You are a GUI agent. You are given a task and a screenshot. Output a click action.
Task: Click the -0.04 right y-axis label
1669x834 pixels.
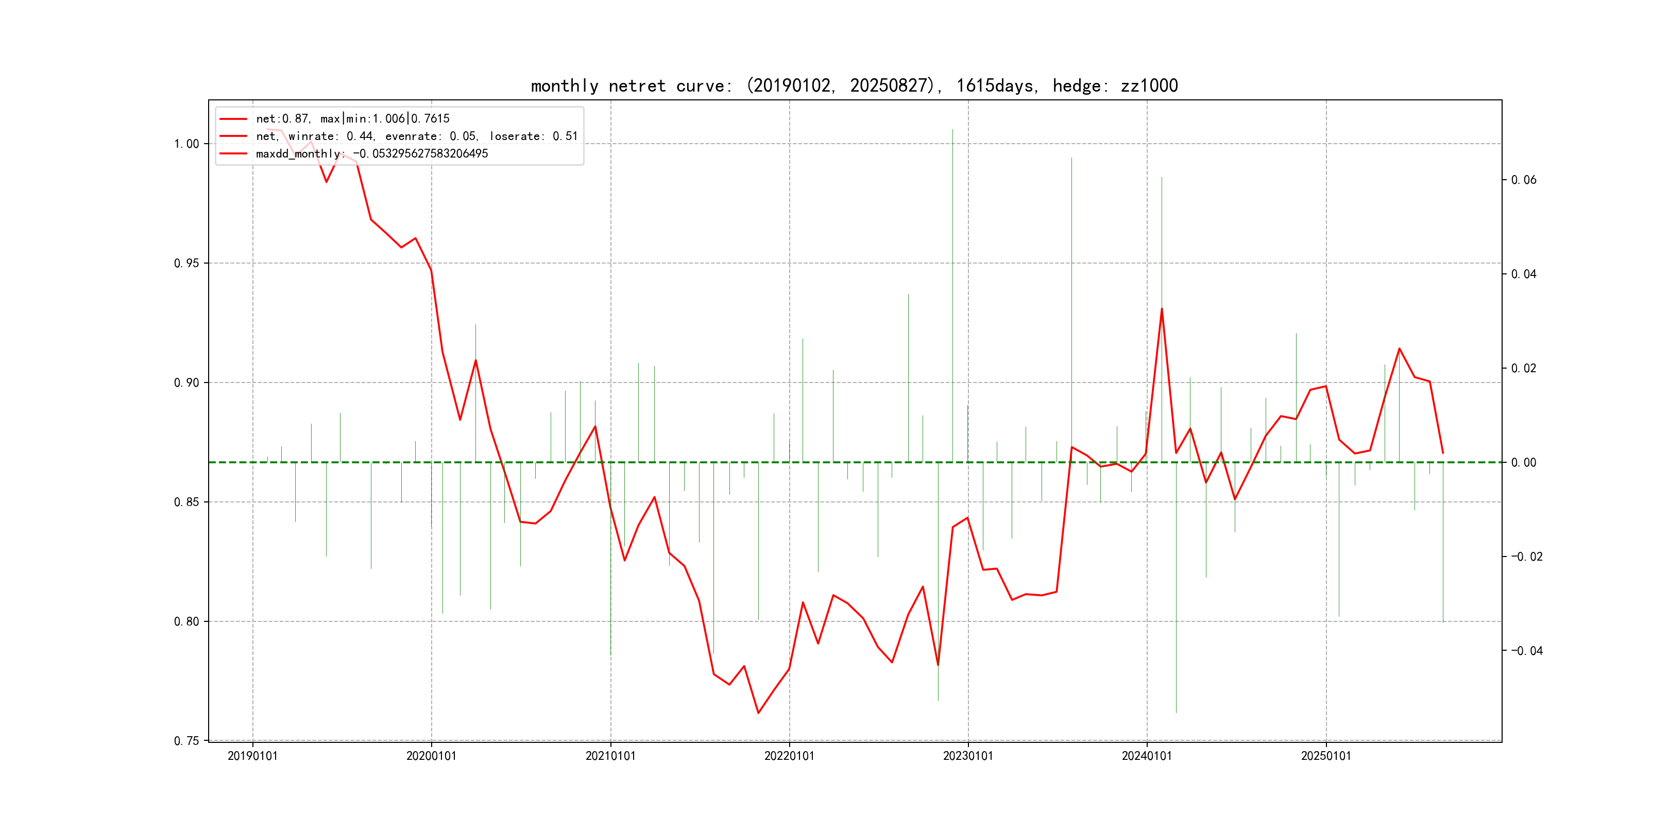pos(1526,651)
